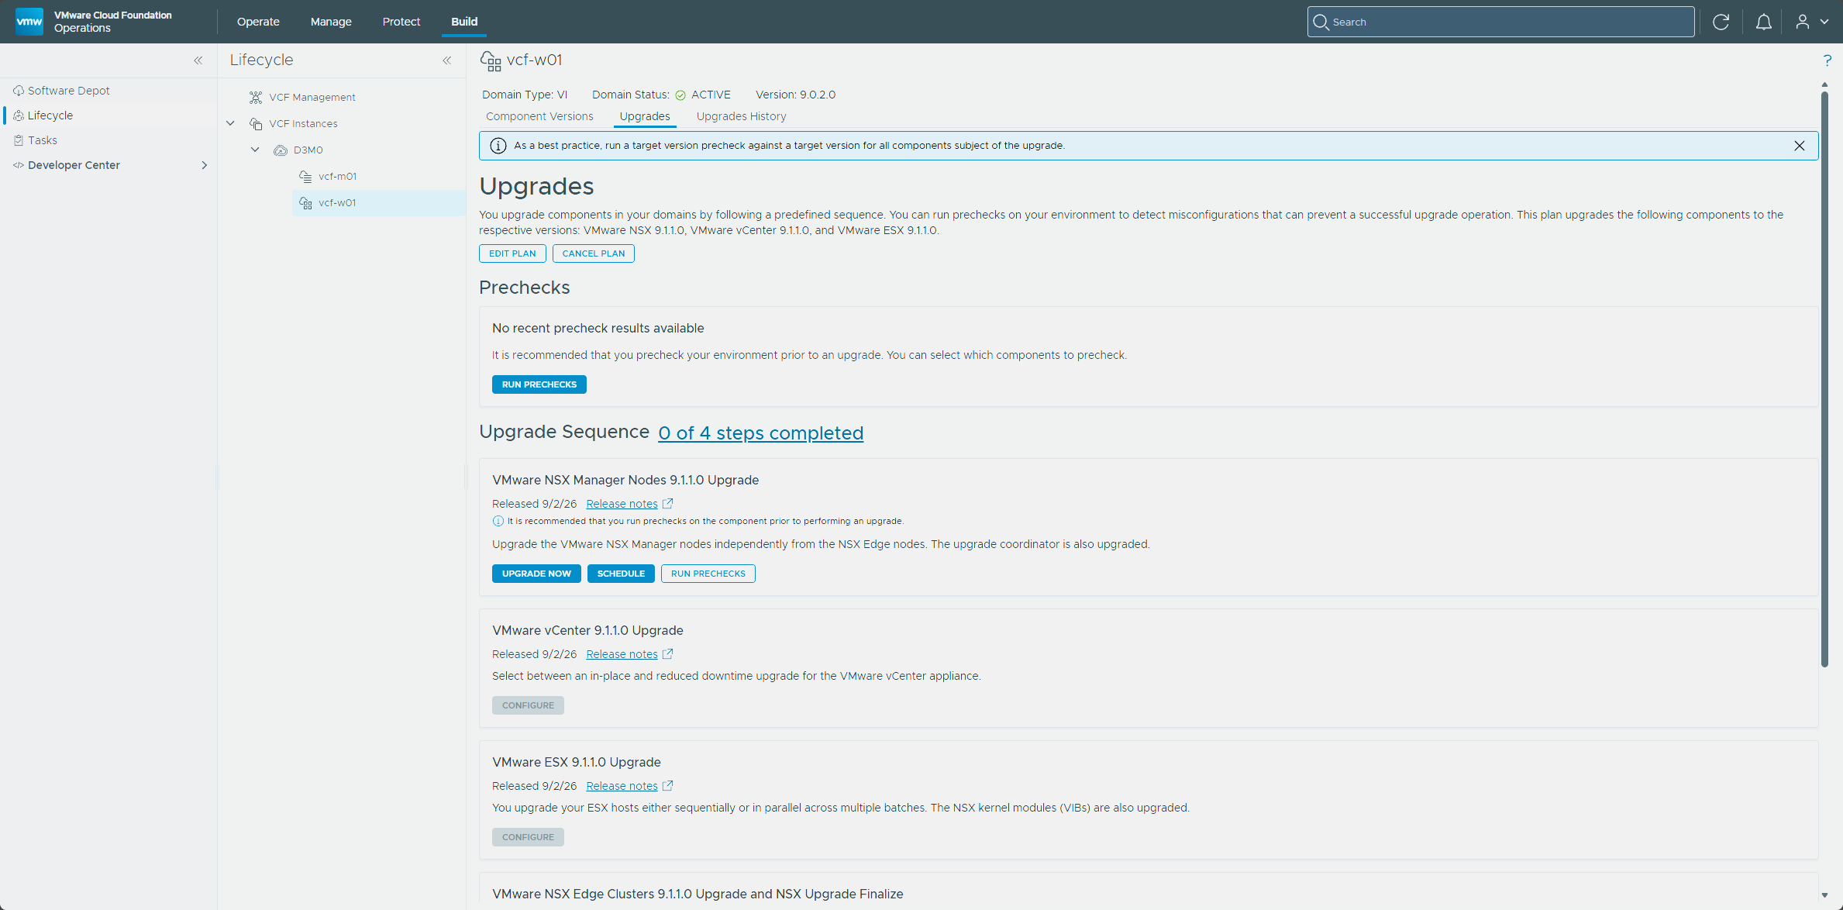Click the help question mark icon
The width and height of the screenshot is (1843, 910).
[x=1827, y=60]
